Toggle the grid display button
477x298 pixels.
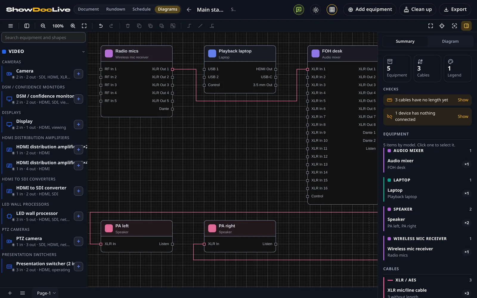click(332, 10)
